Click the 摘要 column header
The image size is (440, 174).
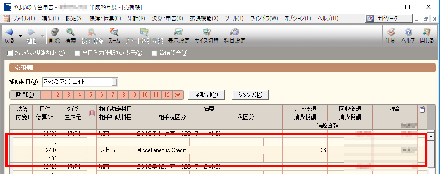[x=209, y=109]
